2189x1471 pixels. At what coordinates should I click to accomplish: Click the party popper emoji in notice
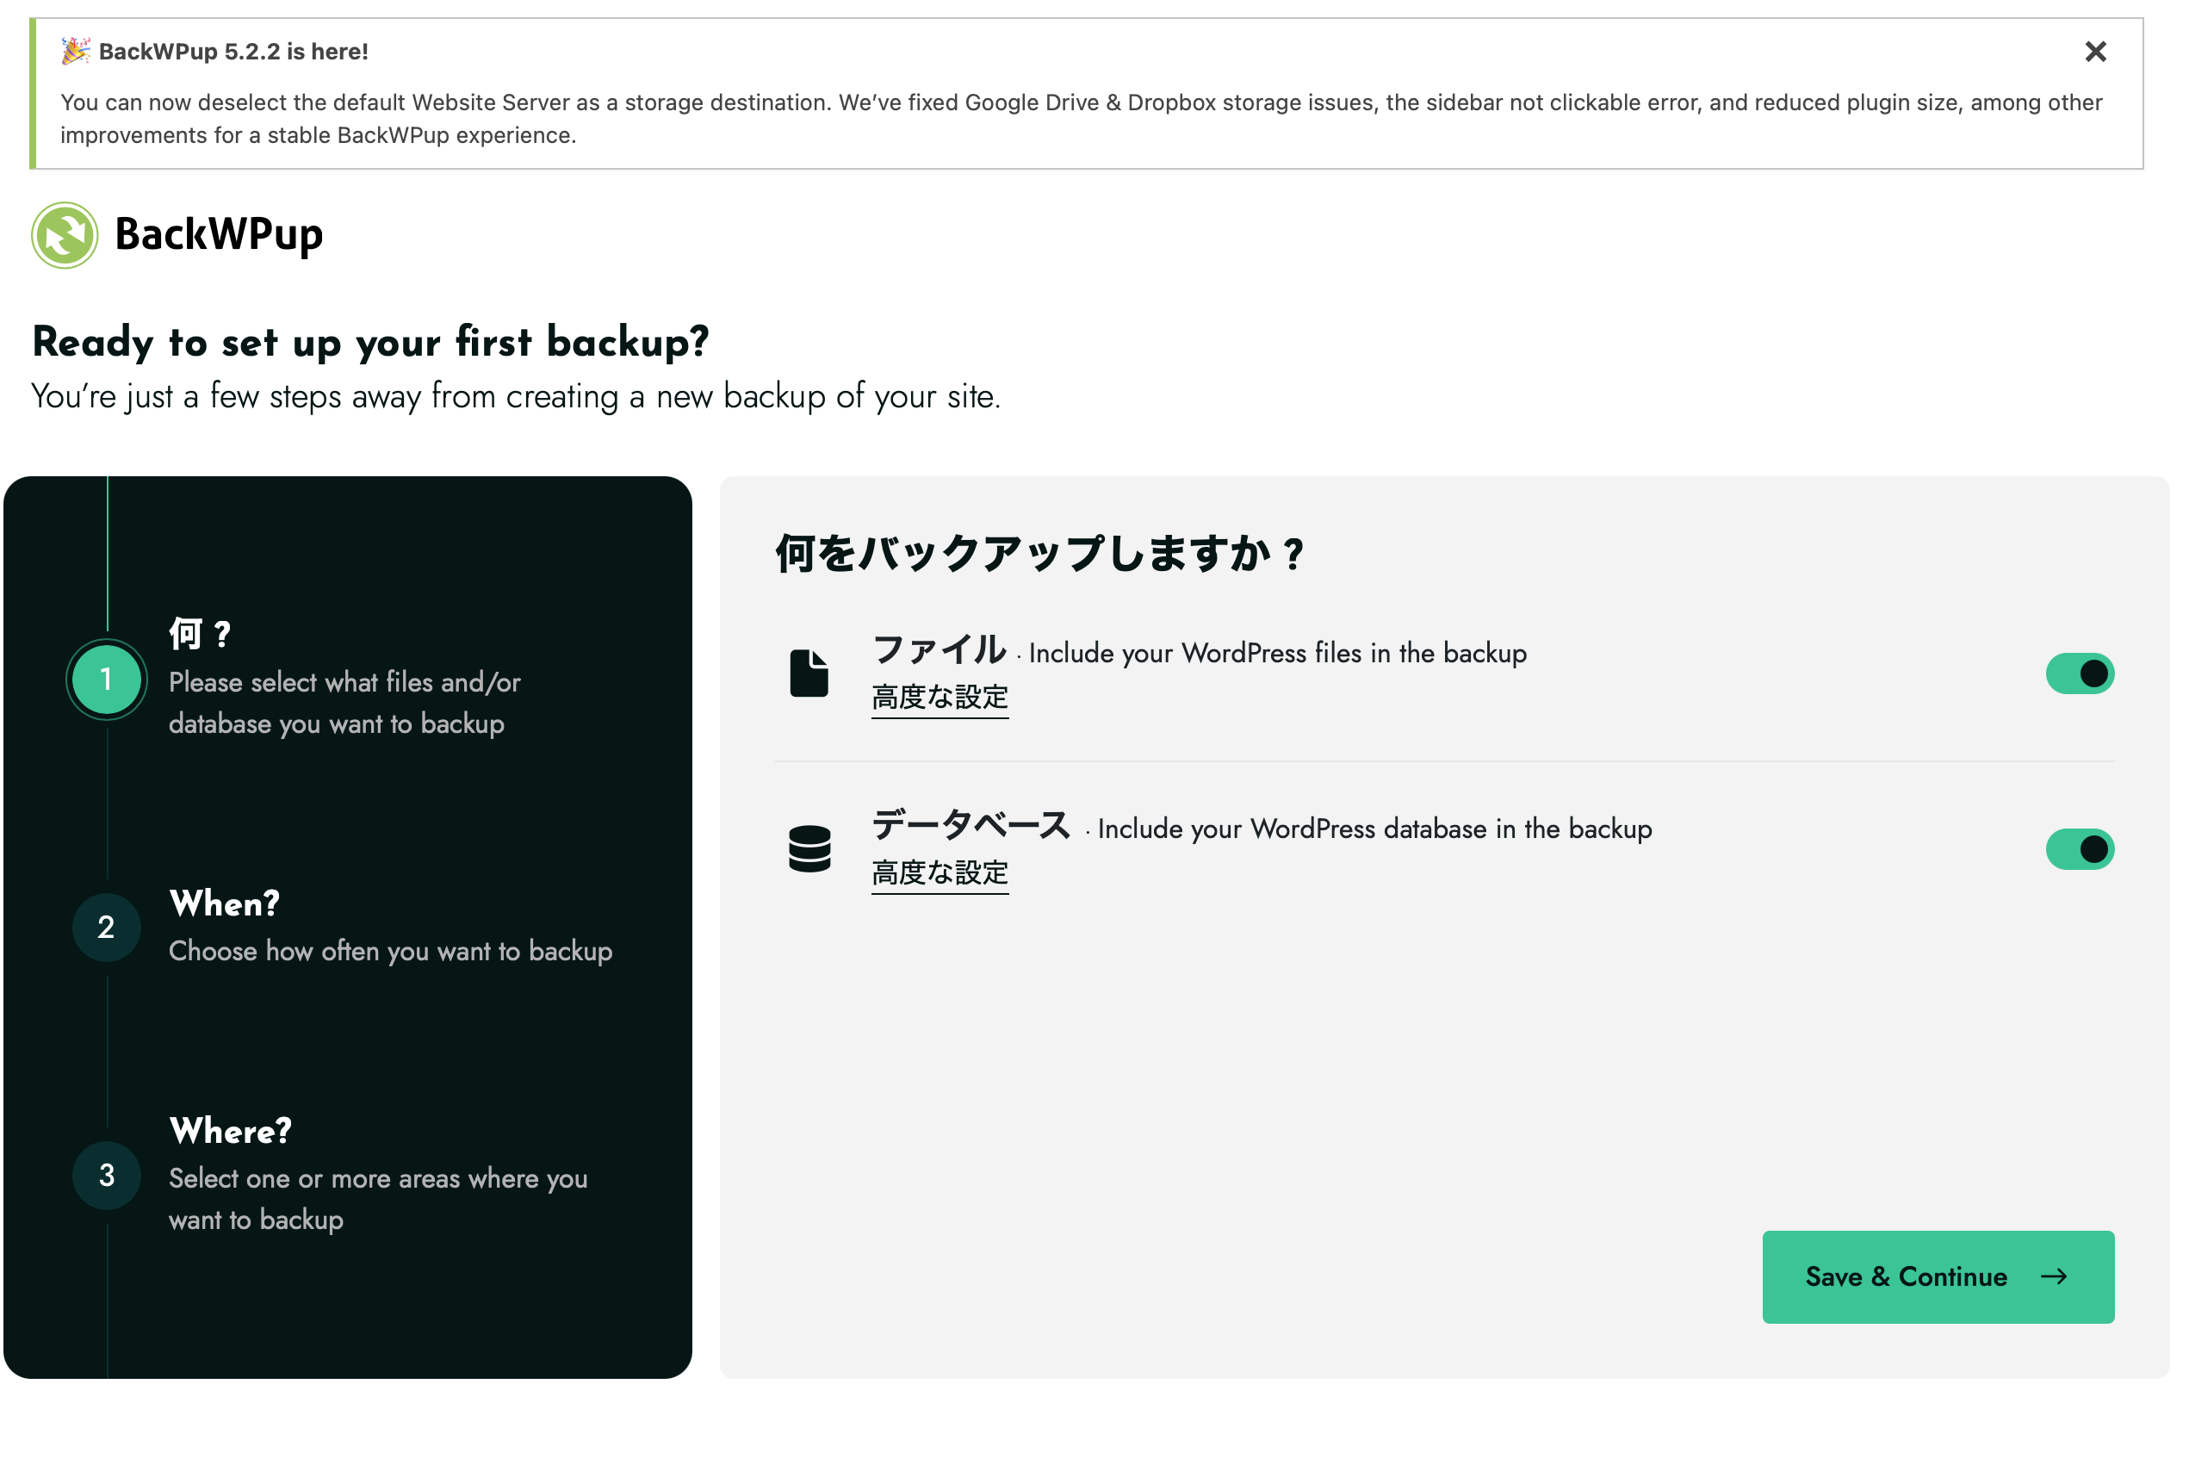tap(76, 51)
